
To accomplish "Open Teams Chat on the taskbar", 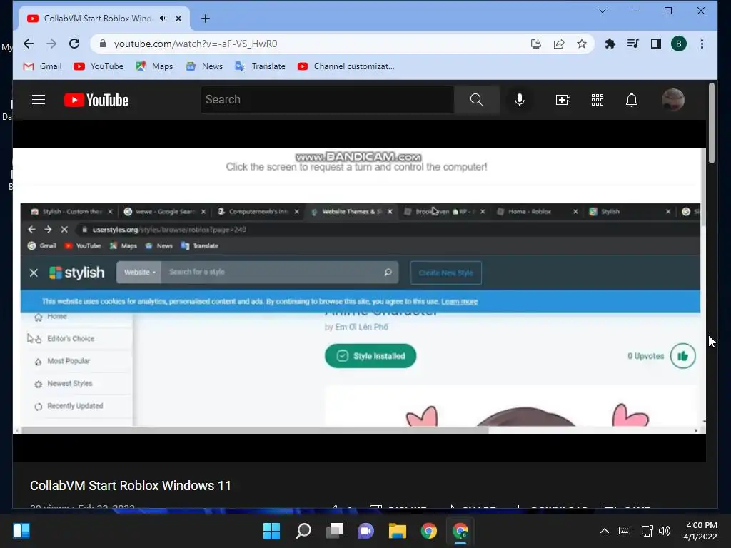I will coord(366,531).
